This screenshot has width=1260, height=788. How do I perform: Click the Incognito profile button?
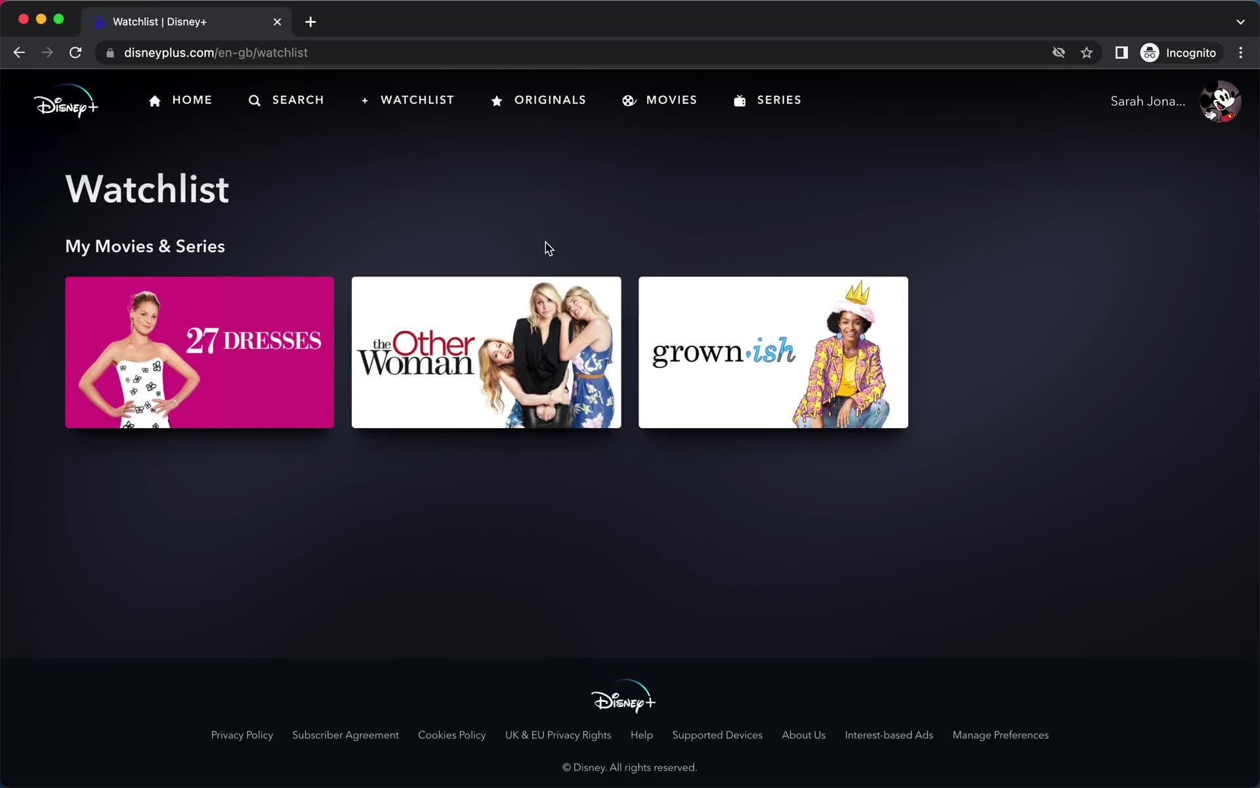[x=1179, y=53]
